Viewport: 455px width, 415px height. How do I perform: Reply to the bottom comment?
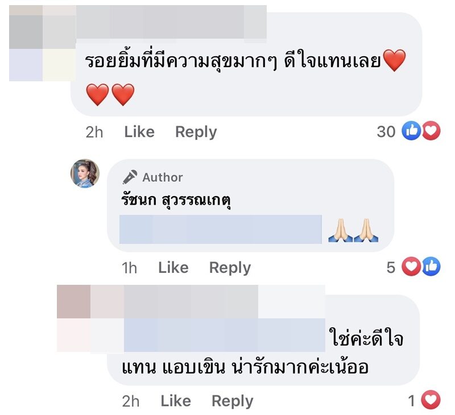[232, 401]
